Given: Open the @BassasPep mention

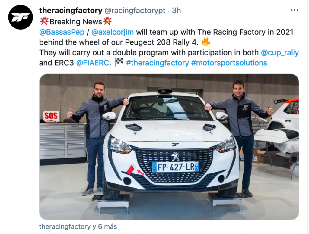Looking at the screenshot, I should (62, 32).
